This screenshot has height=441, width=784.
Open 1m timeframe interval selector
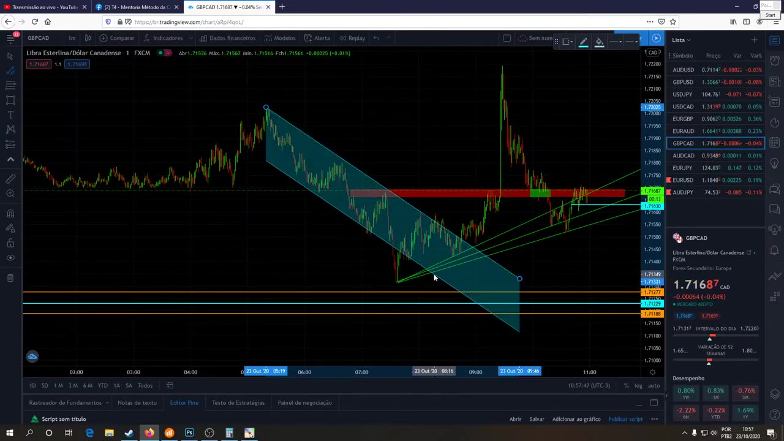pyautogui.click(x=72, y=38)
